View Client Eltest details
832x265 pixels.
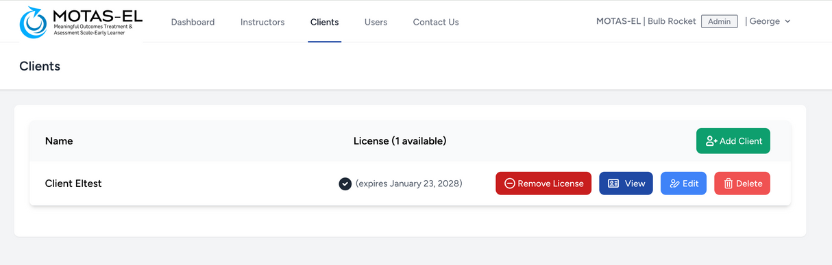tap(626, 184)
